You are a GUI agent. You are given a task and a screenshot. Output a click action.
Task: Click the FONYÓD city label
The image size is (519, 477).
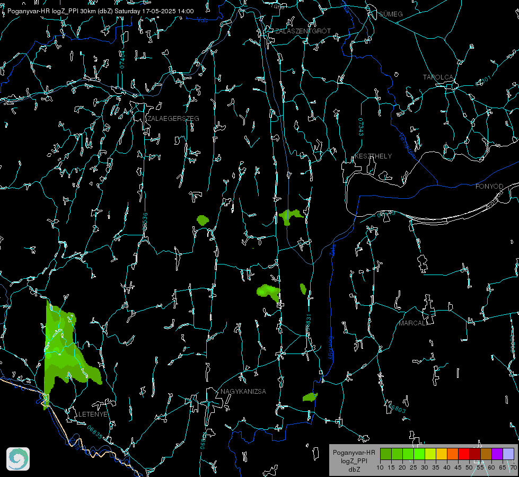tap(489, 187)
